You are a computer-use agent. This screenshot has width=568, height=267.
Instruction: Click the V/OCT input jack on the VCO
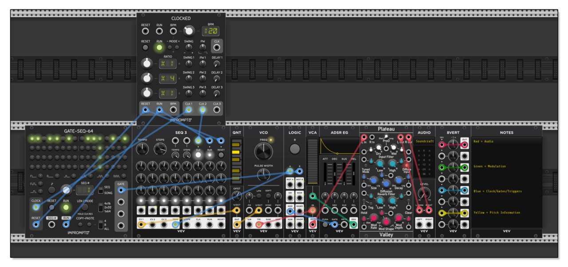pos(259,210)
